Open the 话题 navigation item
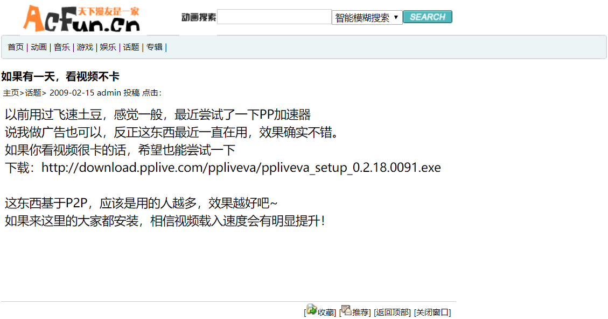The image size is (608, 319). 131,47
